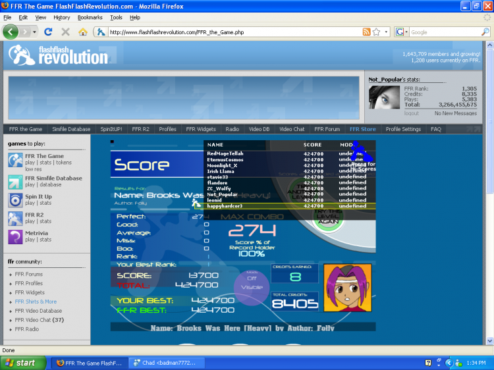Screen dimensions: 494x370
Task: Click the Spin It Up game icon
Action: tap(15, 200)
